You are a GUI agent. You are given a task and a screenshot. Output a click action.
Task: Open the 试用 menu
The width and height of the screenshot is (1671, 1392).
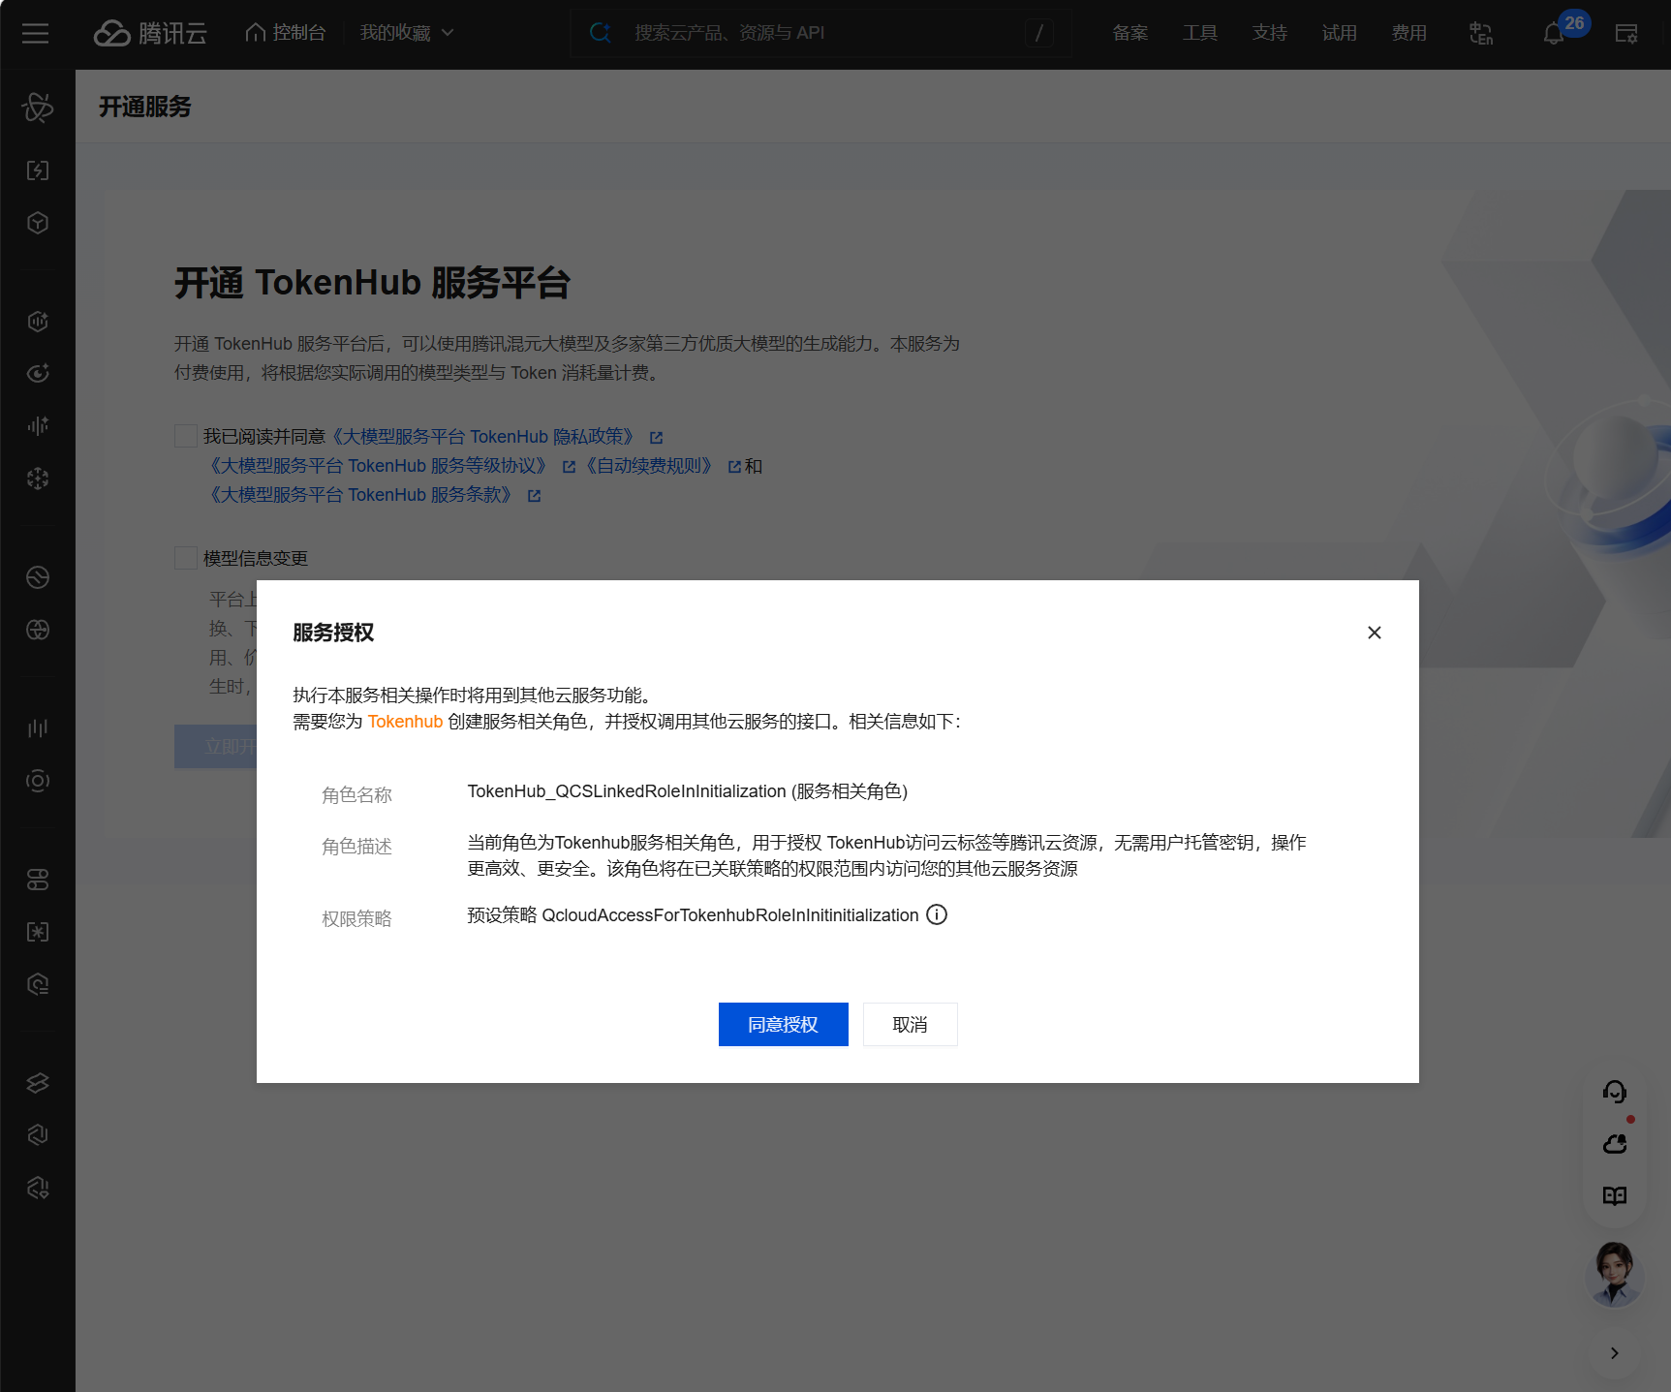(1340, 33)
